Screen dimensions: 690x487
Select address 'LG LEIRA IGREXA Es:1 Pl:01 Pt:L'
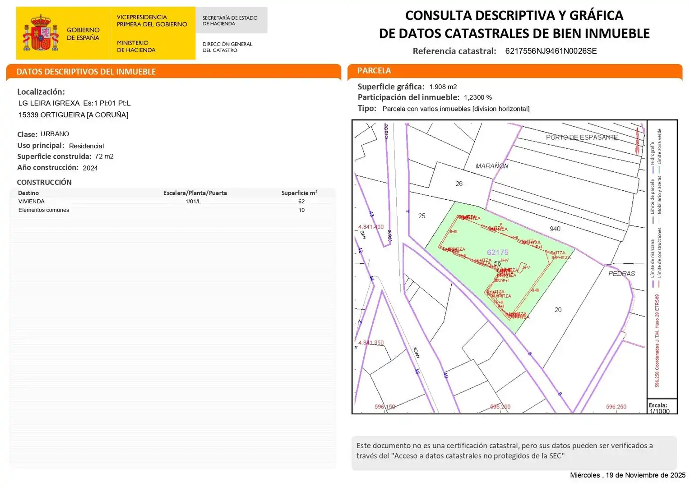pyautogui.click(x=74, y=103)
